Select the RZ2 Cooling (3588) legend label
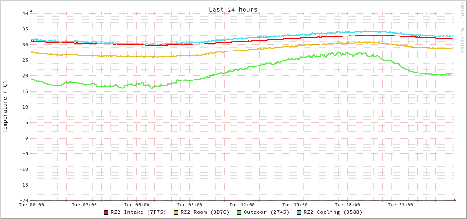Image resolution: width=467 pixels, height=219 pixels. pos(333,212)
